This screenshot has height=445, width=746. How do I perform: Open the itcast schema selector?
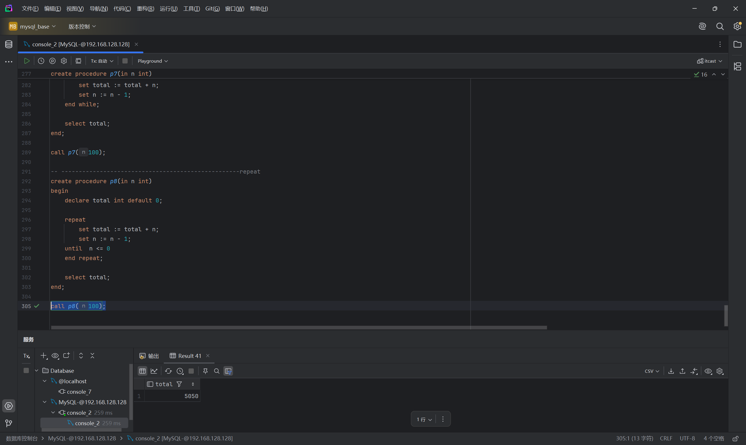tap(709, 61)
